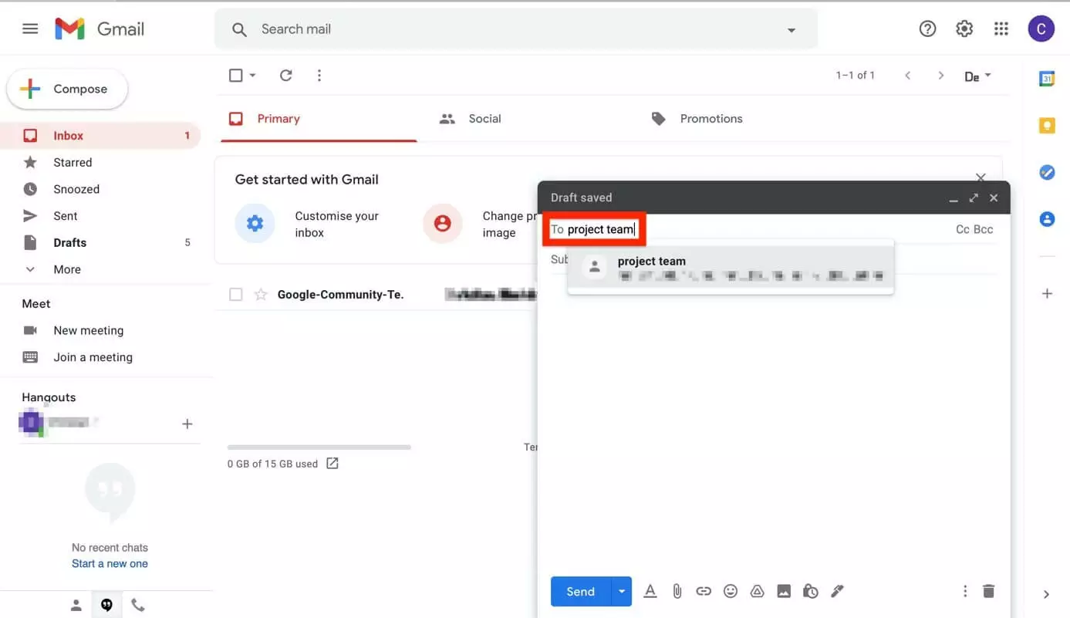Expand More in the left sidebar
1070x618 pixels.
pyautogui.click(x=67, y=269)
